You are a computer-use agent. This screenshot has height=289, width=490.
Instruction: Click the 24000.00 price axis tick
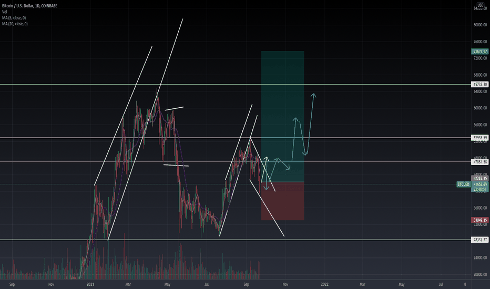tap(480, 258)
